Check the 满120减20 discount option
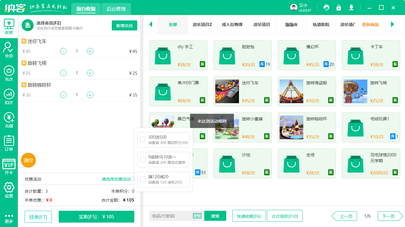Image resolution: width=405 pixels, height=227 pixels. [142, 179]
